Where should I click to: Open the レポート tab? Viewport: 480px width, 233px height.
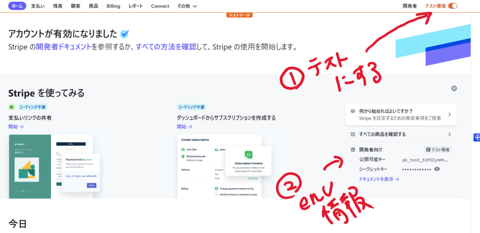pyautogui.click(x=135, y=6)
